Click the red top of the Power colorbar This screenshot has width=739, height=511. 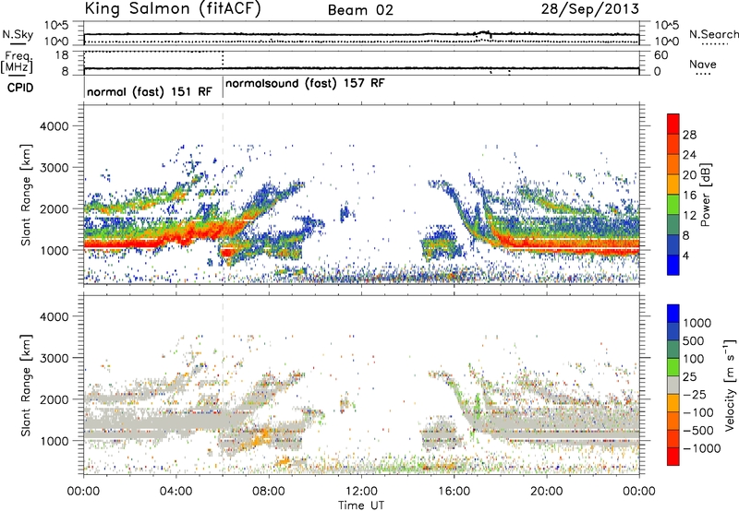[x=673, y=124]
